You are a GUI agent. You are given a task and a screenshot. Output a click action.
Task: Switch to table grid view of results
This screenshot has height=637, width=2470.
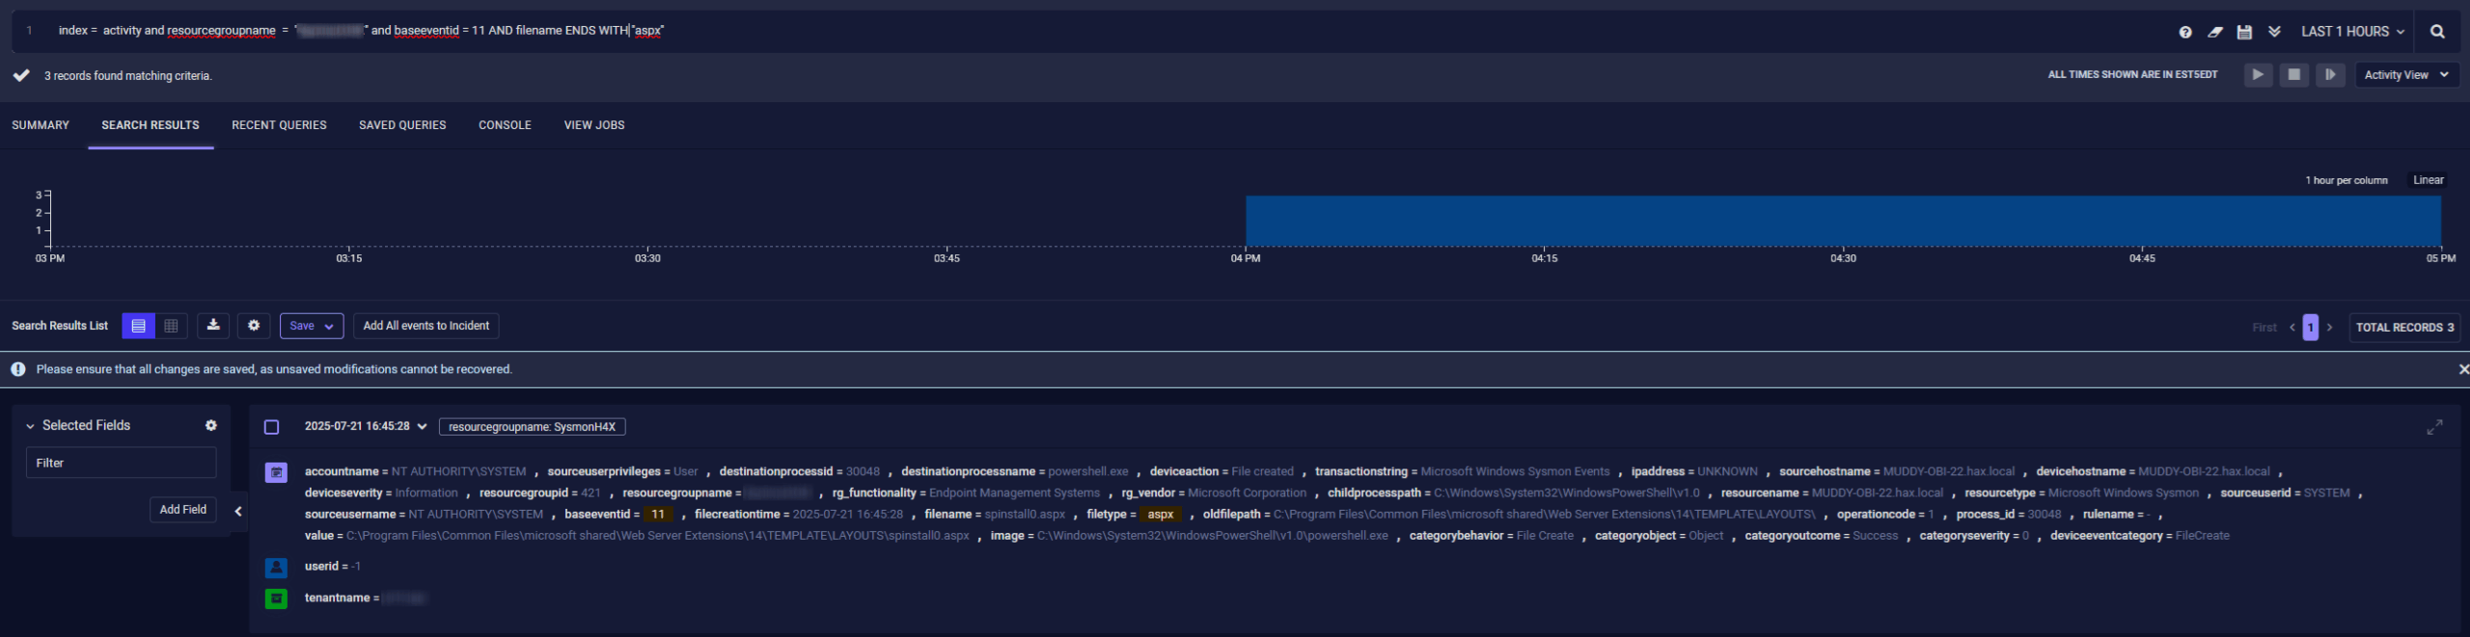171,326
